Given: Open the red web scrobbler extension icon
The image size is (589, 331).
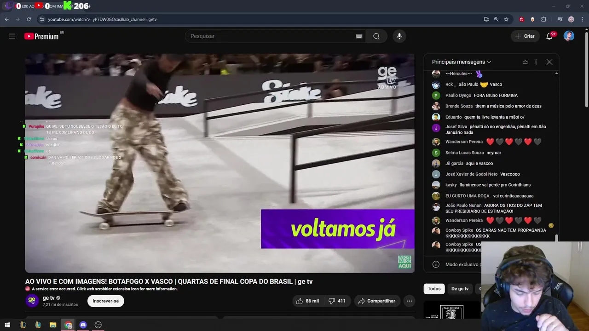Looking at the screenshot, I should (521, 19).
